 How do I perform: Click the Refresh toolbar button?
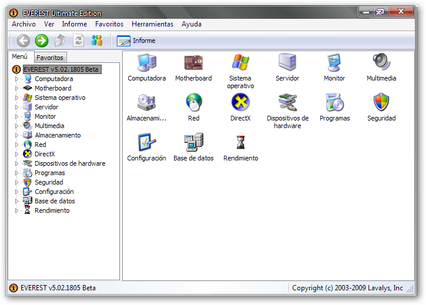tap(78, 41)
